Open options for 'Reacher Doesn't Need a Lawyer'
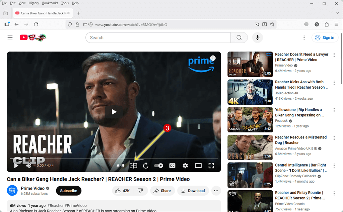The height and width of the screenshot is (212, 343). click(x=334, y=55)
